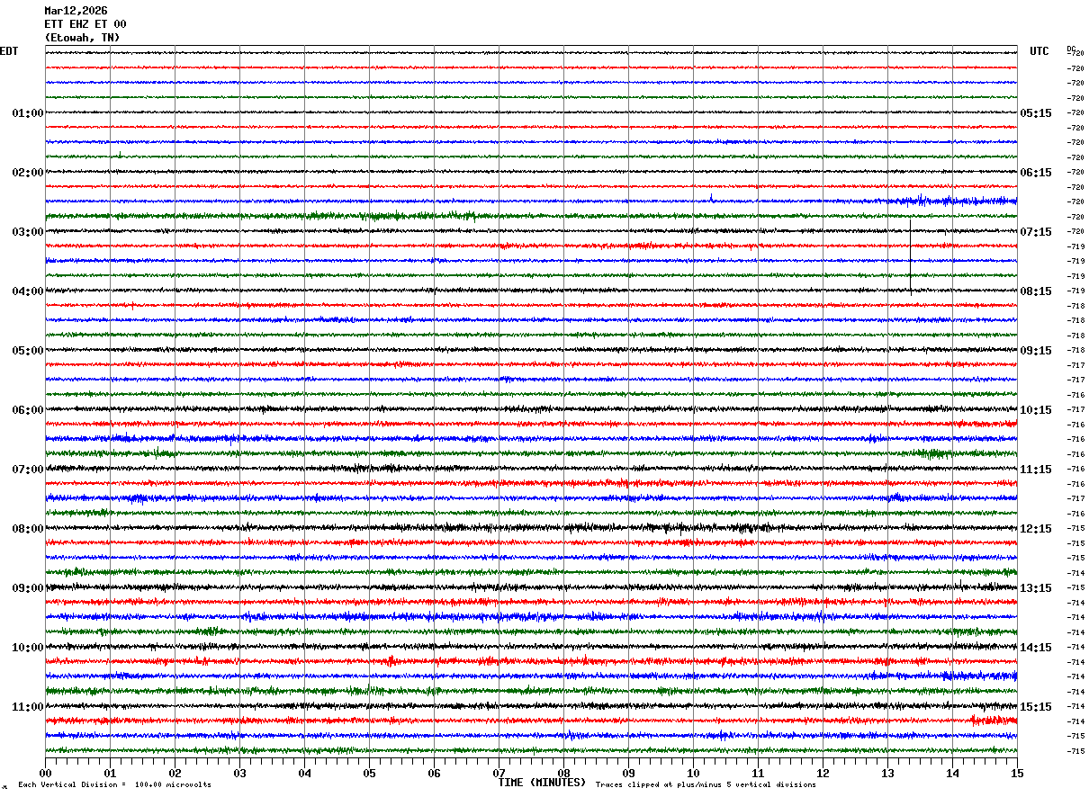Click the 13:15 UTC time label
The height and width of the screenshot is (797, 1089).
(x=1036, y=588)
